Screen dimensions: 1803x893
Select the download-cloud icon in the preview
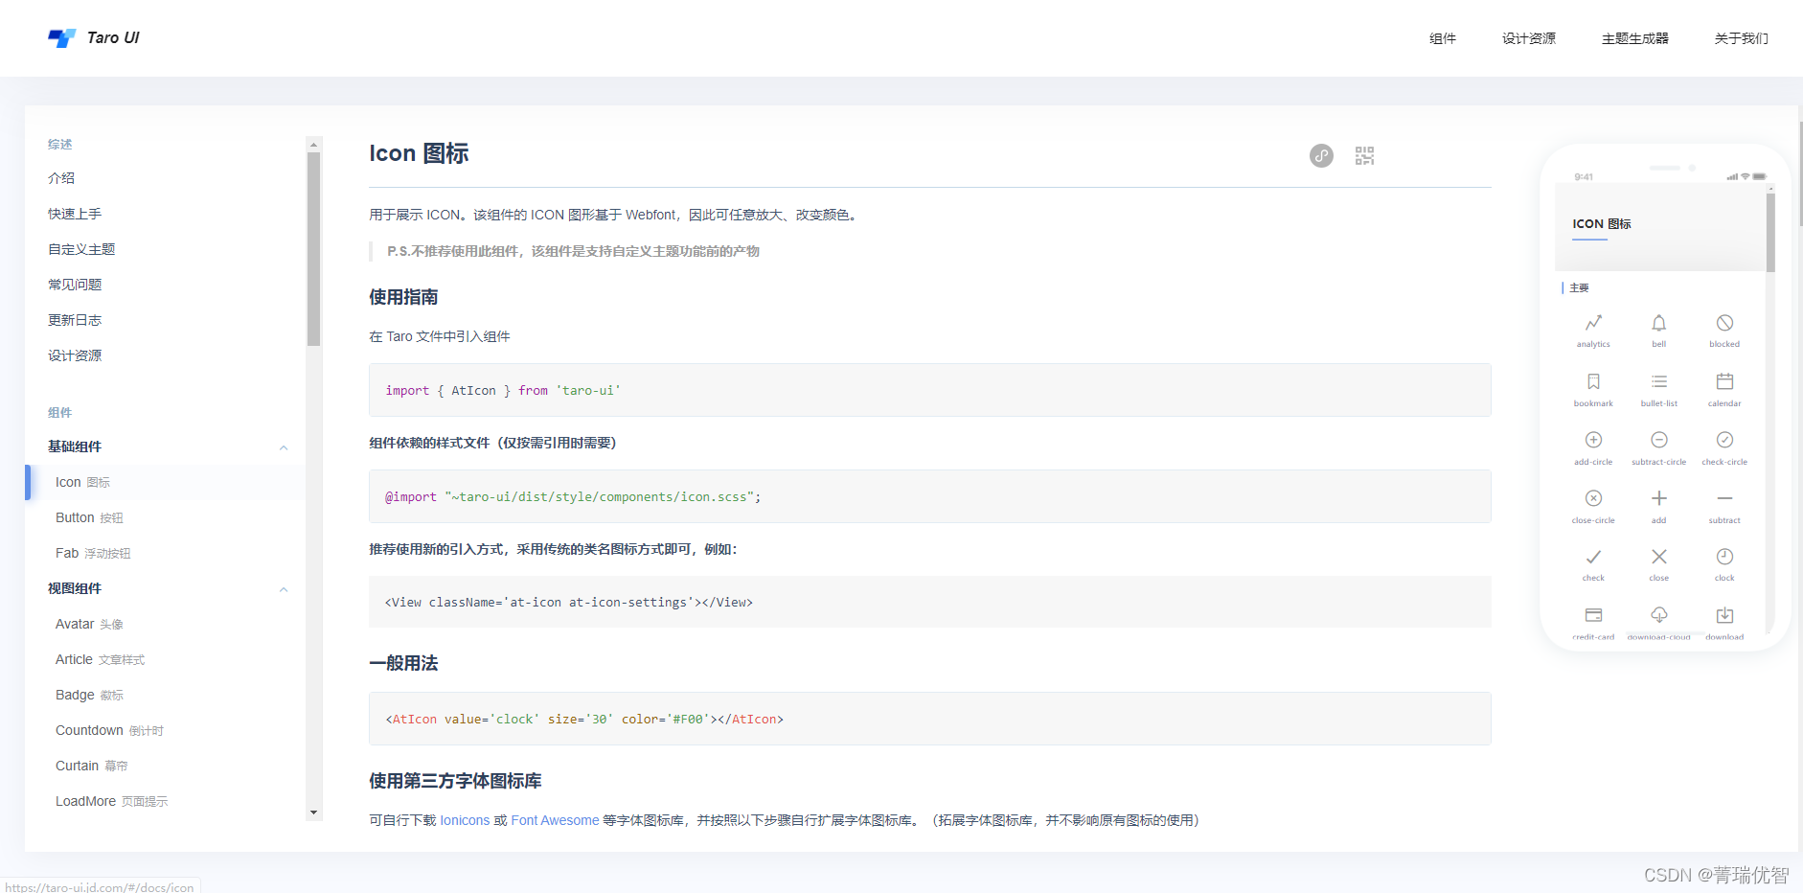1658,614
